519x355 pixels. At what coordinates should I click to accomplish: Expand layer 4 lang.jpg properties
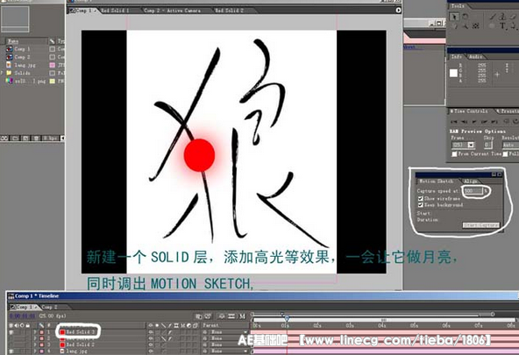[x=35, y=351]
